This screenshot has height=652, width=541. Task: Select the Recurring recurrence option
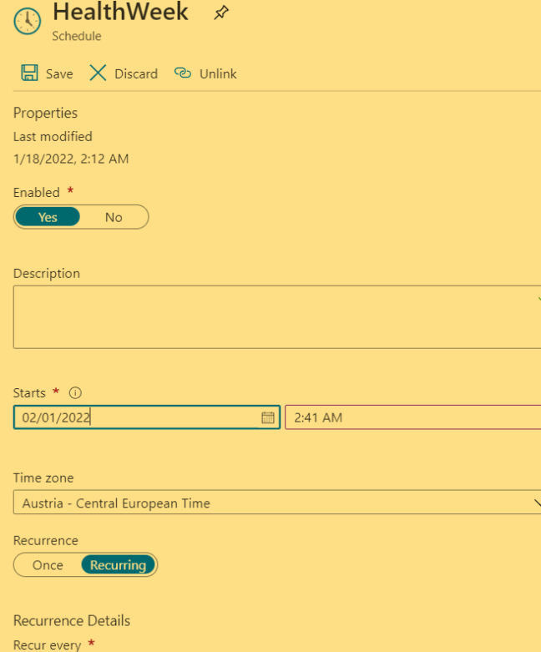pos(118,565)
